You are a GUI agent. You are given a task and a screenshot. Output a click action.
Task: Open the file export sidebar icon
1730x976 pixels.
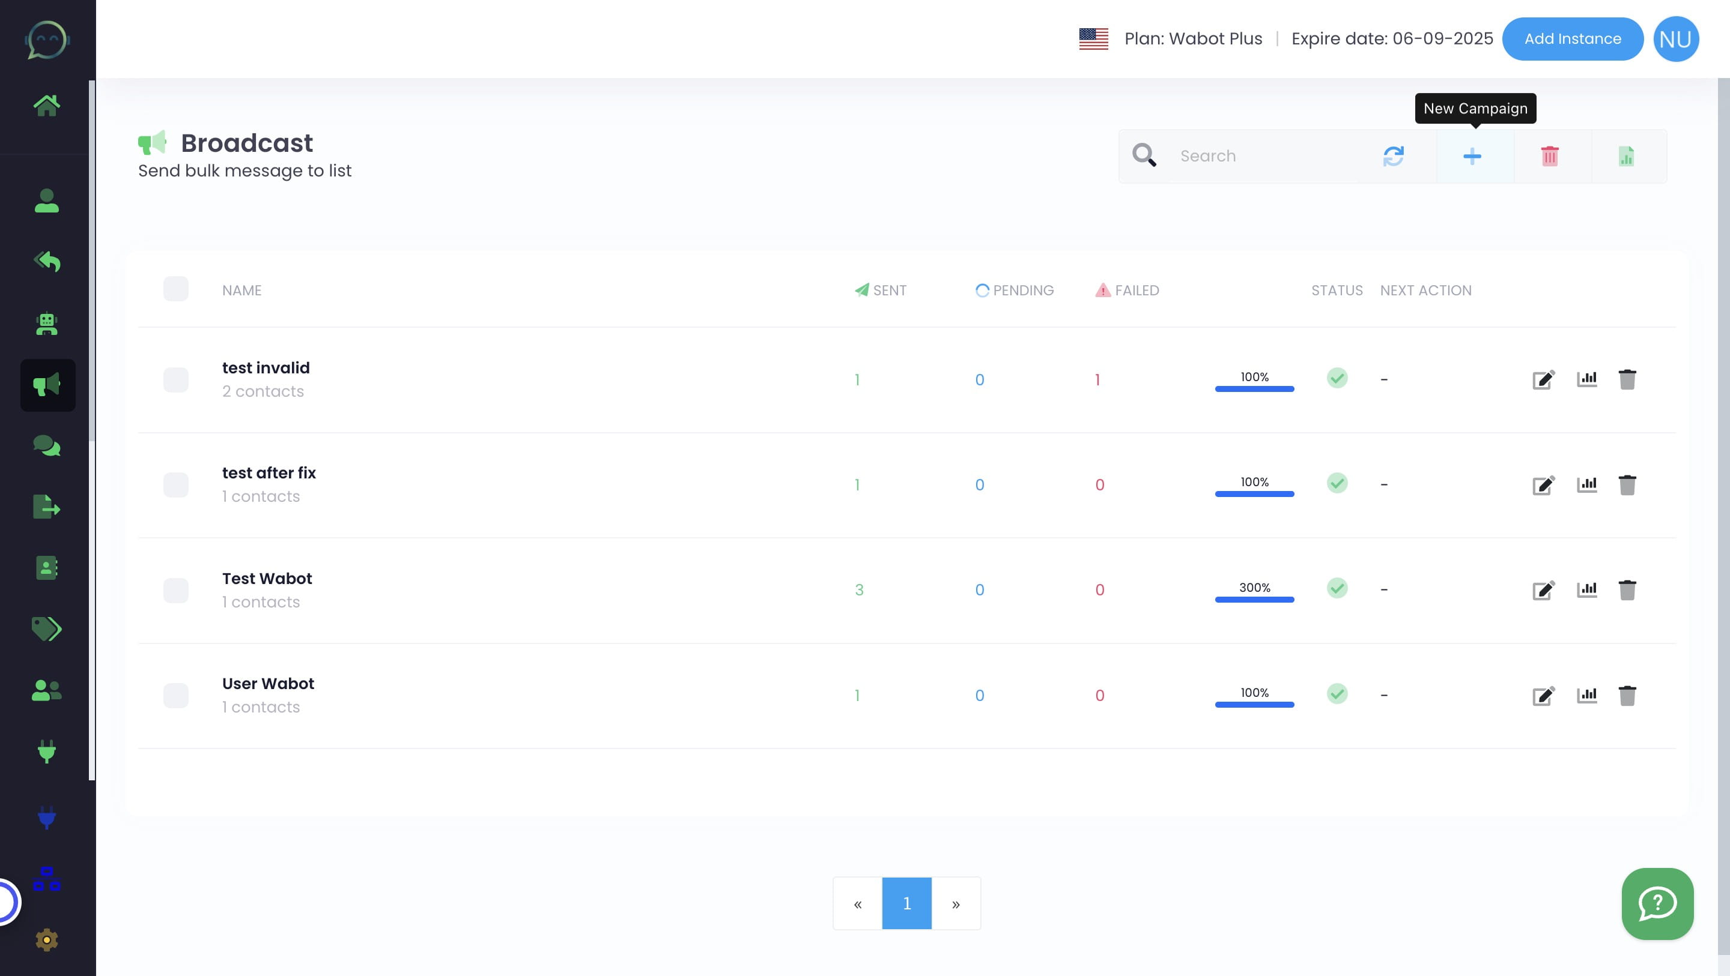click(46, 507)
